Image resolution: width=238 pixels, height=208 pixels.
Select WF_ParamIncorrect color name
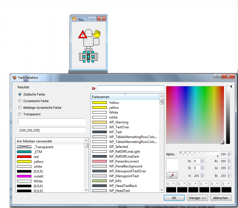tap(125, 161)
